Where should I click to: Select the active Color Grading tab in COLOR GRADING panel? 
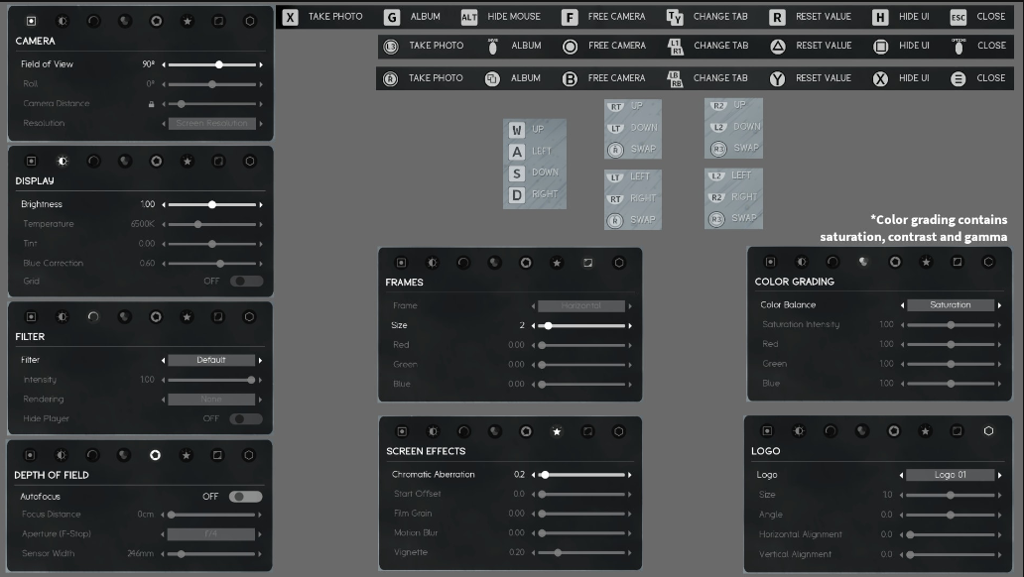click(863, 262)
